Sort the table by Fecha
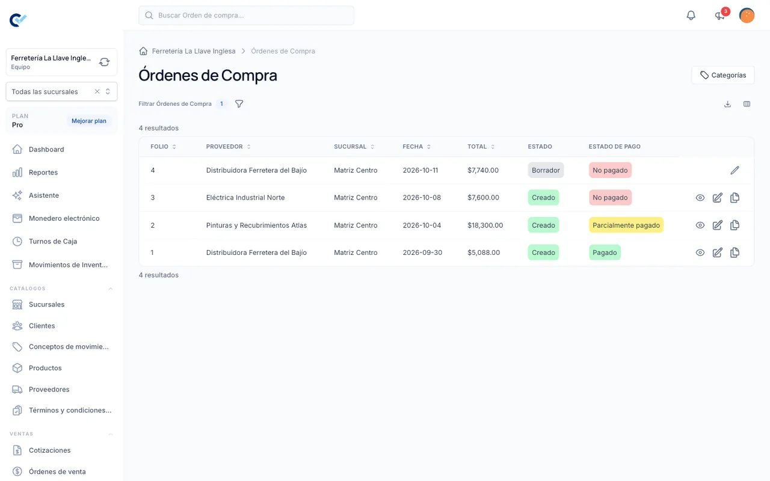Screen dimensions: 770x481 tap(416, 147)
